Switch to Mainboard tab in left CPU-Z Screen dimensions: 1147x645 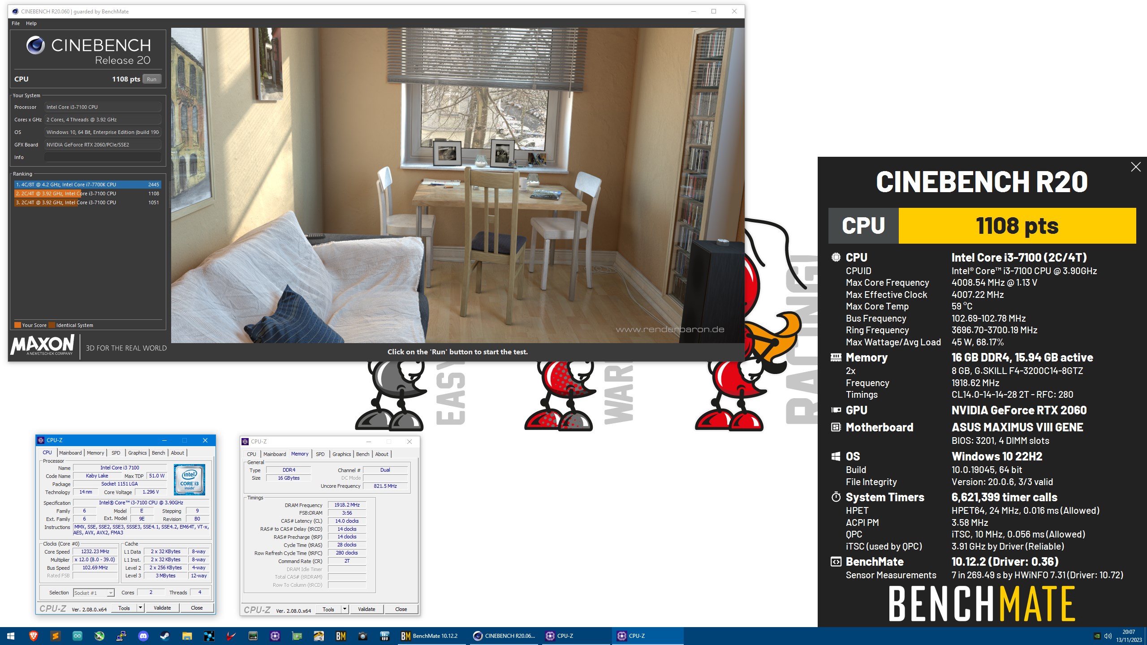[x=70, y=453]
